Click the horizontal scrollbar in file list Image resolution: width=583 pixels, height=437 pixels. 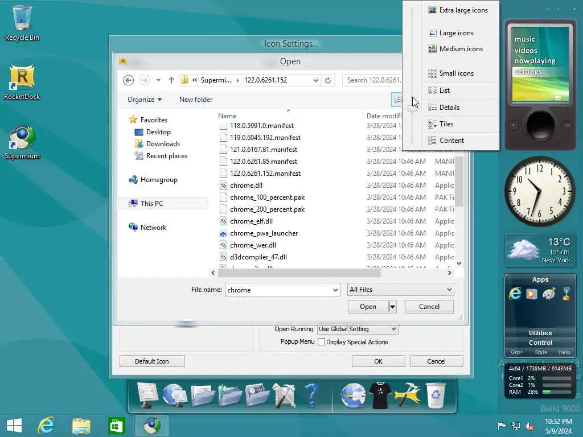point(299,273)
